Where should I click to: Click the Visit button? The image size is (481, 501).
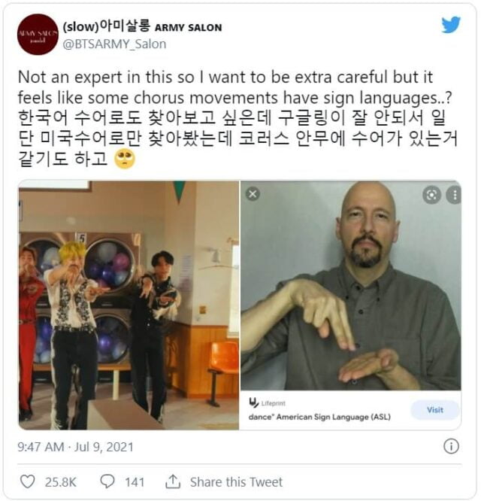[435, 410]
